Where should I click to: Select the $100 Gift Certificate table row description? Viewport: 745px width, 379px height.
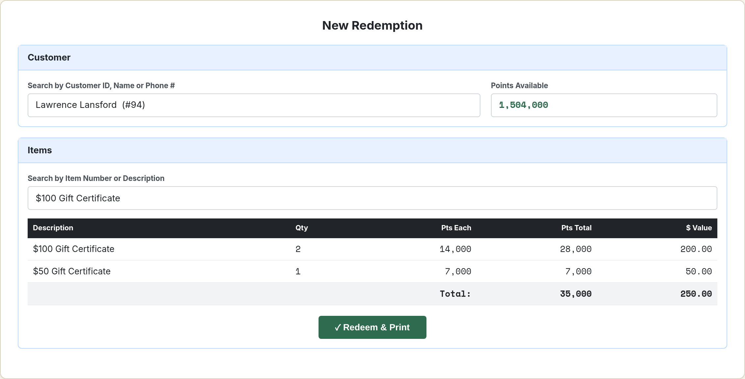click(74, 249)
